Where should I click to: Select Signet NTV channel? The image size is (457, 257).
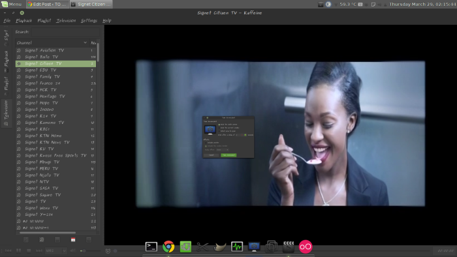click(x=55, y=182)
